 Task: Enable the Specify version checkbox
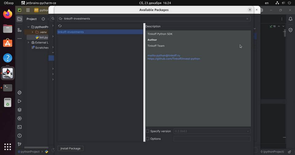[x=148, y=131]
